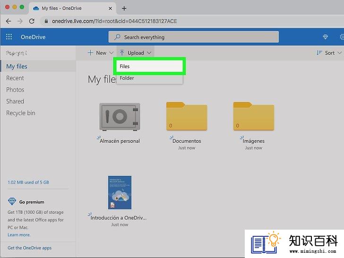This screenshot has height=258, width=344.
Task: Open the Introducción a OneDrive file thumbnail
Action: 120,192
